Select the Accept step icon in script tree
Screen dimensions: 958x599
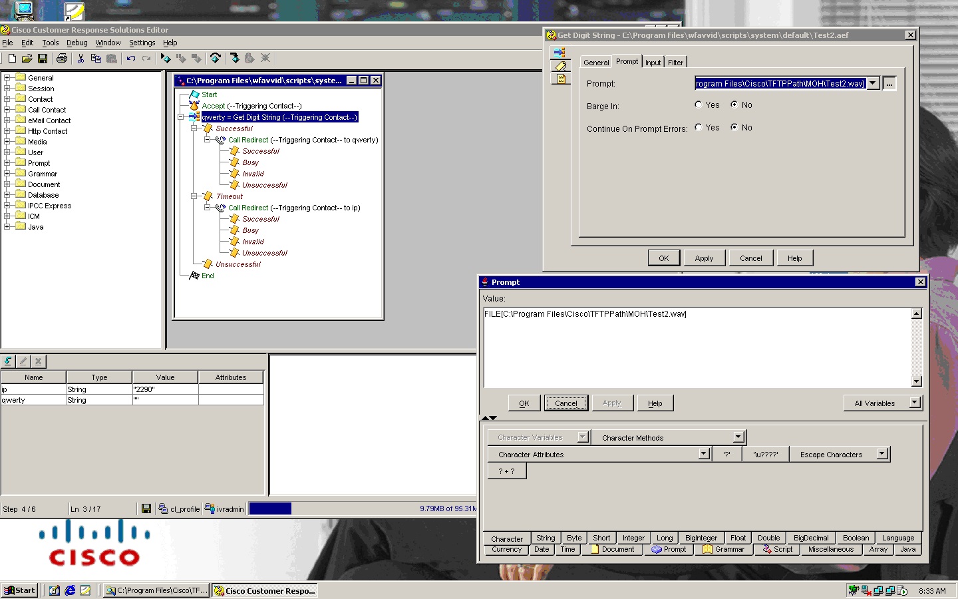click(194, 106)
